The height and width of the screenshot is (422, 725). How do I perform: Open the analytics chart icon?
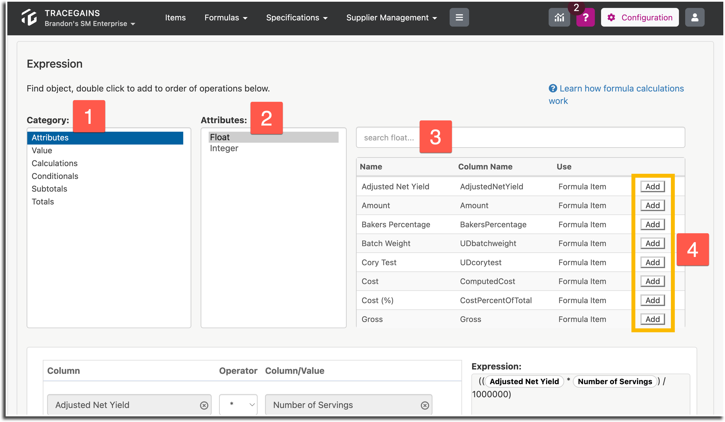(559, 17)
